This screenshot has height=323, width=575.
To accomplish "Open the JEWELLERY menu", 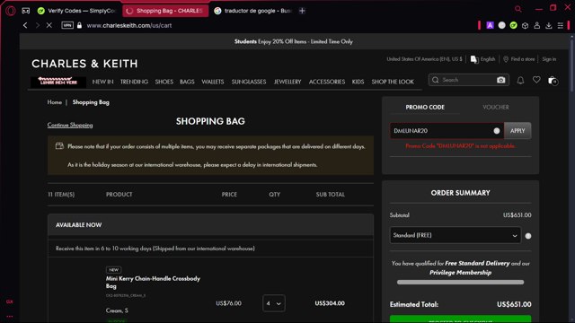I will (x=287, y=82).
